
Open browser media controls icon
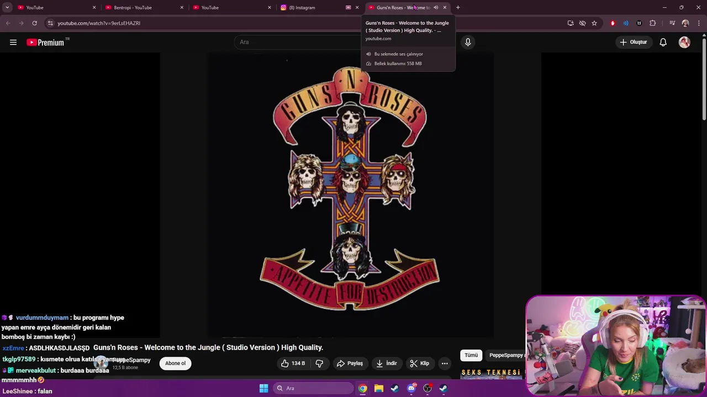click(672, 23)
